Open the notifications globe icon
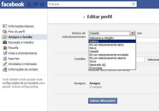 (42, 4)
